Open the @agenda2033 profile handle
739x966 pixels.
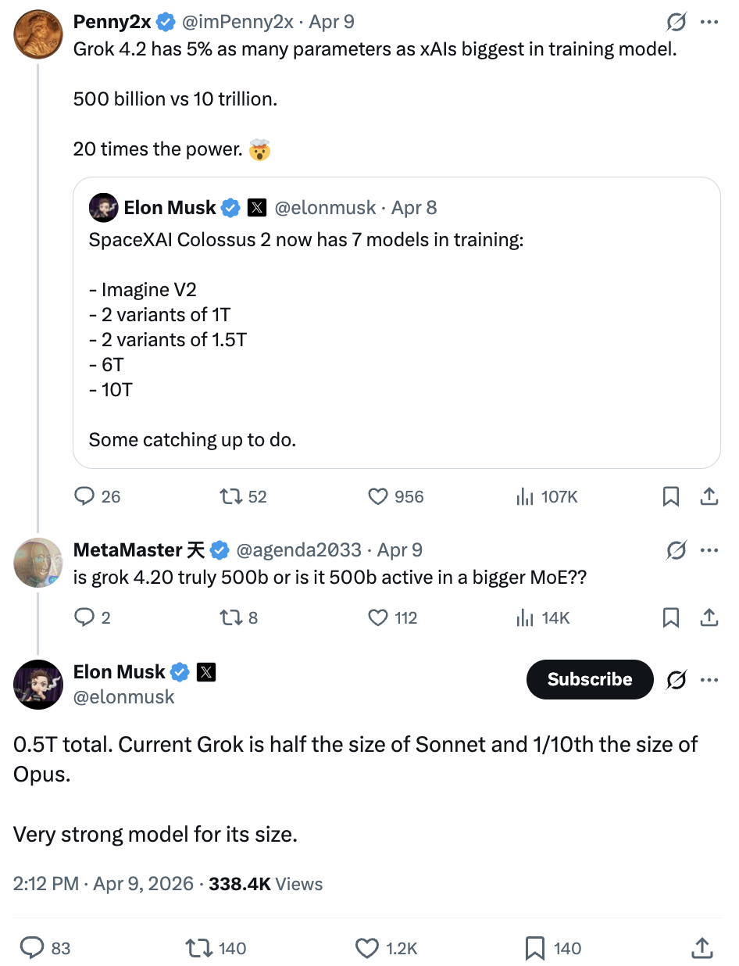pos(298,550)
